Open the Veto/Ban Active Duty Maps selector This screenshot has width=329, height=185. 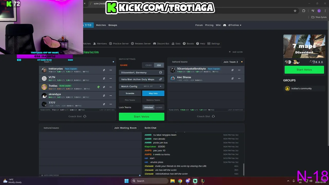(x=141, y=79)
